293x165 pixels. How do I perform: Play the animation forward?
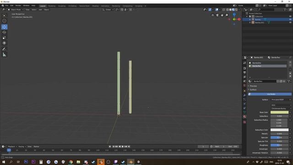point(123,147)
